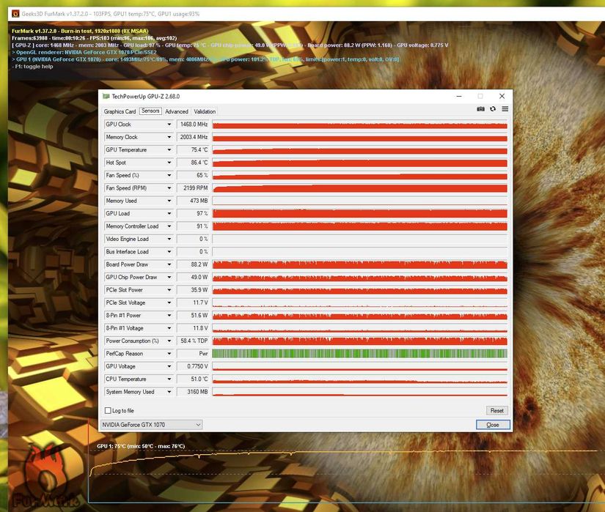
Task: Expand the PCIe Slot Power dropdown
Action: [x=169, y=290]
